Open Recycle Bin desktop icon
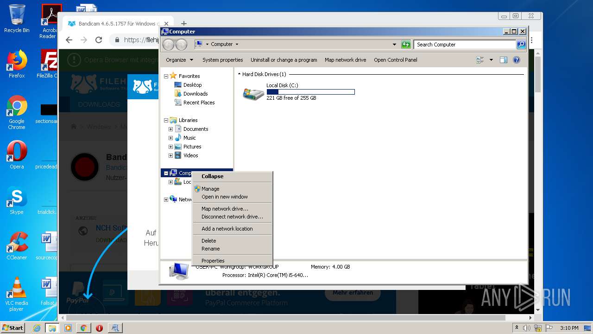The width and height of the screenshot is (593, 334). [x=17, y=19]
